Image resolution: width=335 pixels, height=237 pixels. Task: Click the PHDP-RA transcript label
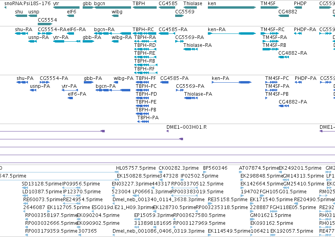pos(305,29)
